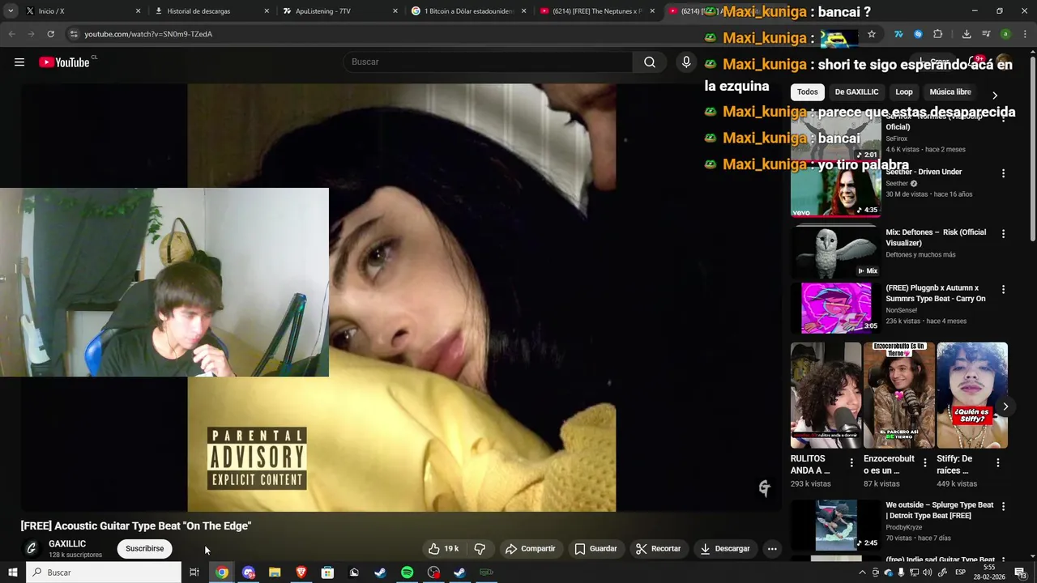The image size is (1037, 583).
Task: Show site information in address bar
Action: 74,34
